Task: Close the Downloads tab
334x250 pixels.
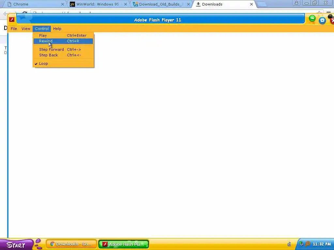Action: click(x=251, y=4)
